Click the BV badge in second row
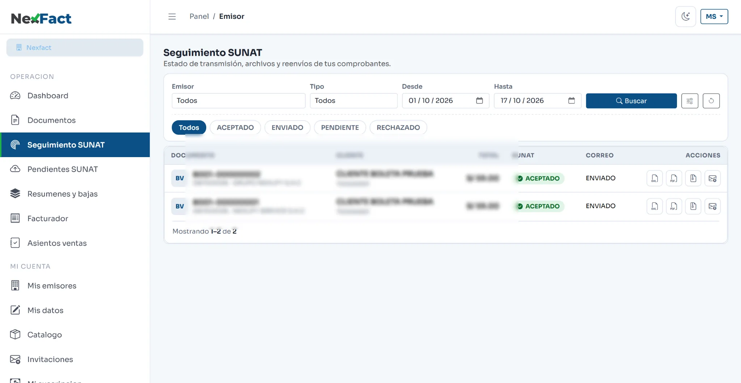This screenshot has width=741, height=383. point(179,206)
